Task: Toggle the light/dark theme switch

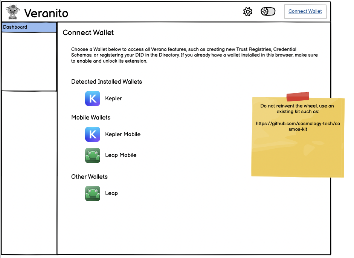Action: 268,11
